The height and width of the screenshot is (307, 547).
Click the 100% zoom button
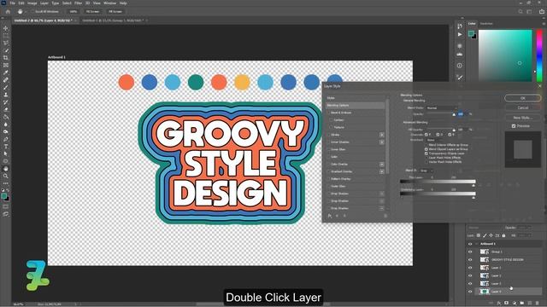click(74, 11)
